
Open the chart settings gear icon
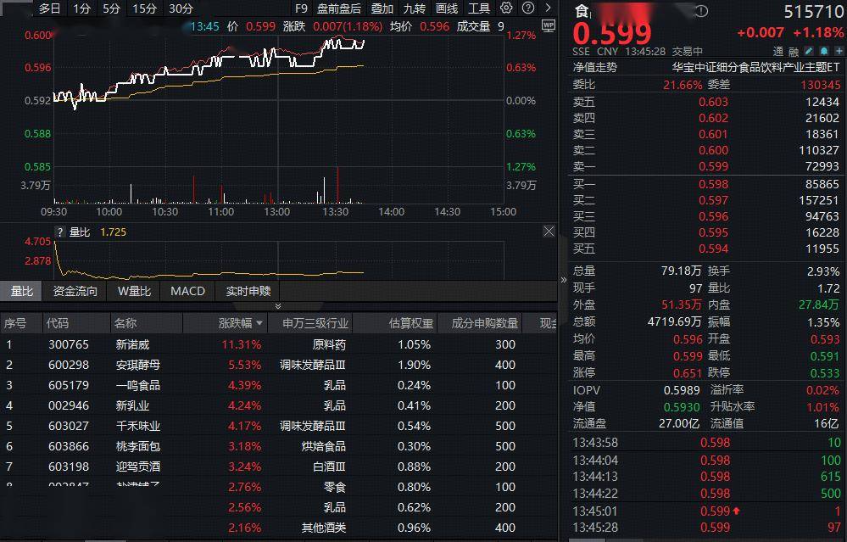(506, 8)
